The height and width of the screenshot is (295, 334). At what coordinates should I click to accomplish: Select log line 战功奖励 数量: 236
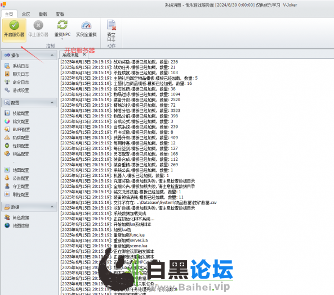(119, 62)
